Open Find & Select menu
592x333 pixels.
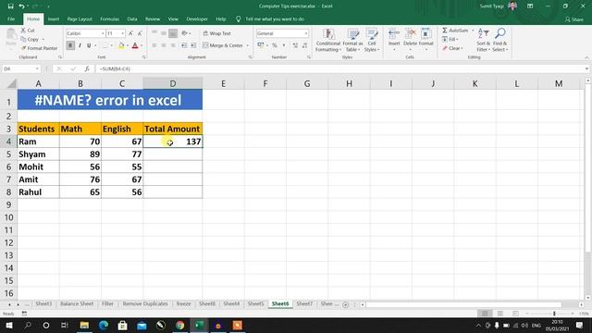pyautogui.click(x=499, y=40)
